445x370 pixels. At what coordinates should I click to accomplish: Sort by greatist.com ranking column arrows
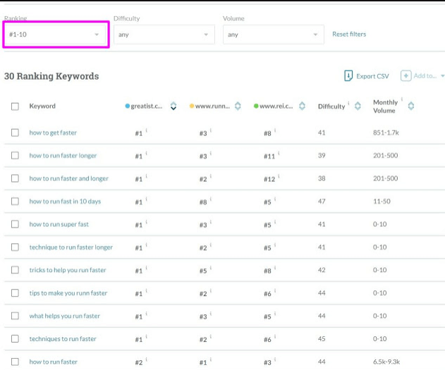click(173, 106)
